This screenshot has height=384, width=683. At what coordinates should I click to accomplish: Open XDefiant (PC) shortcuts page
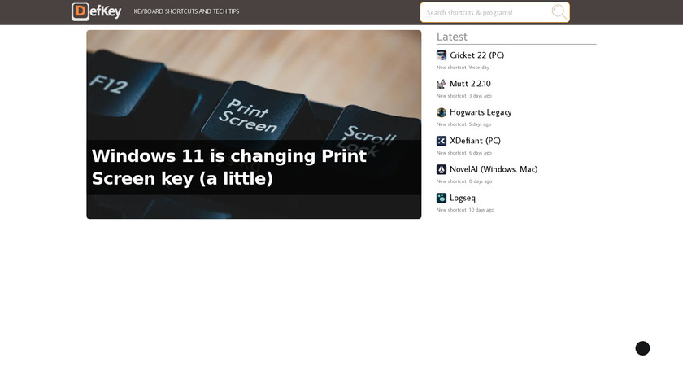pos(475,141)
